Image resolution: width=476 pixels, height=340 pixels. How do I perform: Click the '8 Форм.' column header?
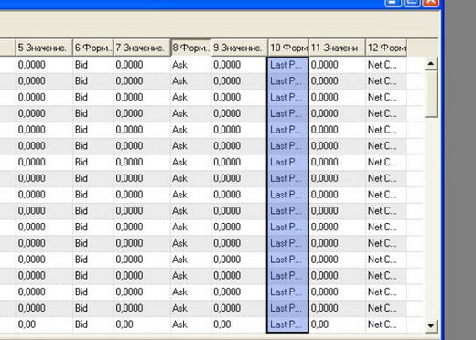coord(190,48)
